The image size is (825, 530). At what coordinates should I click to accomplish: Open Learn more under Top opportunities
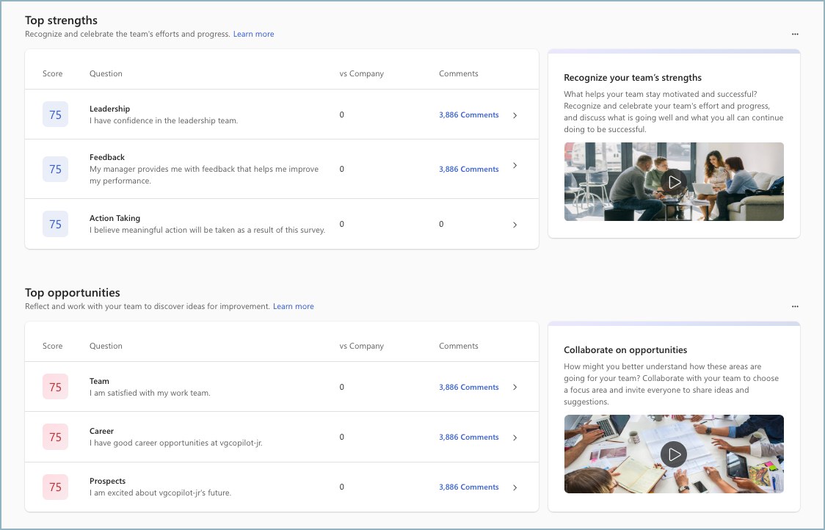pos(293,306)
